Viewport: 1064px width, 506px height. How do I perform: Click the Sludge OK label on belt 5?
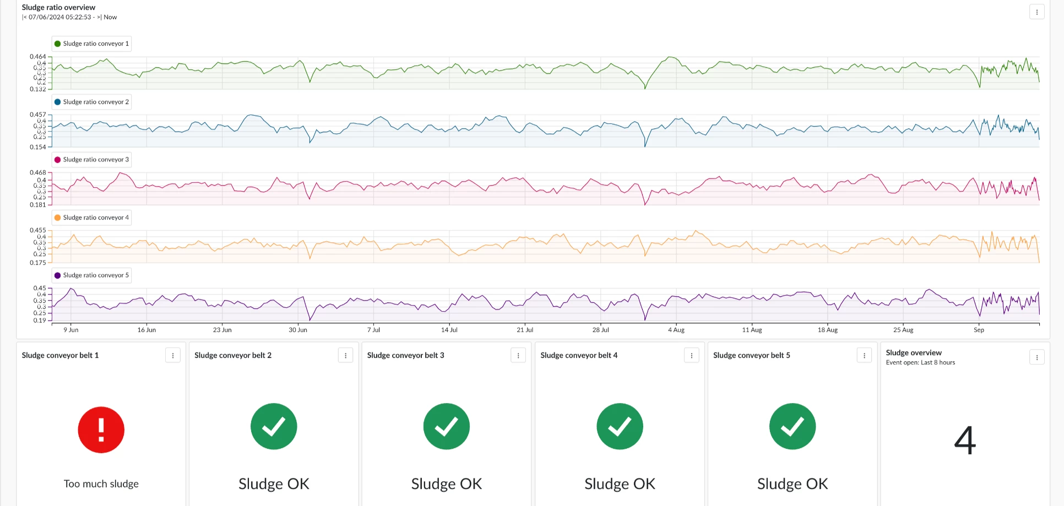[792, 484]
